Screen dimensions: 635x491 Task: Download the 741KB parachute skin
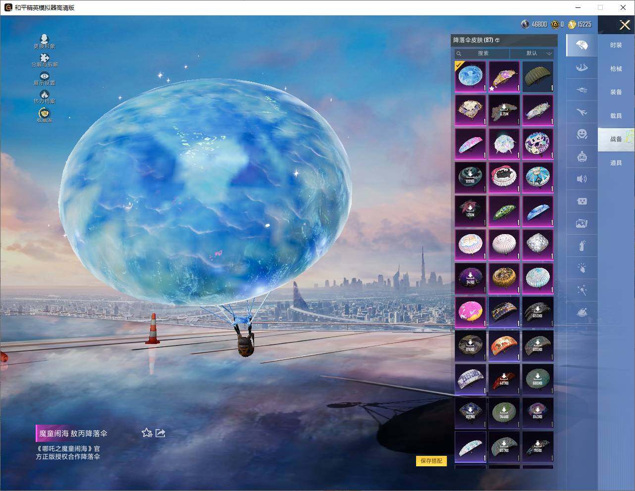tap(471, 279)
